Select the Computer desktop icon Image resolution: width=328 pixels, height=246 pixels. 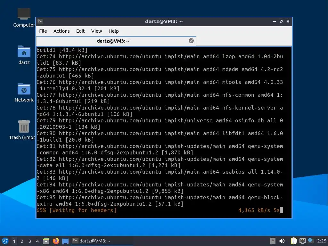(x=24, y=18)
